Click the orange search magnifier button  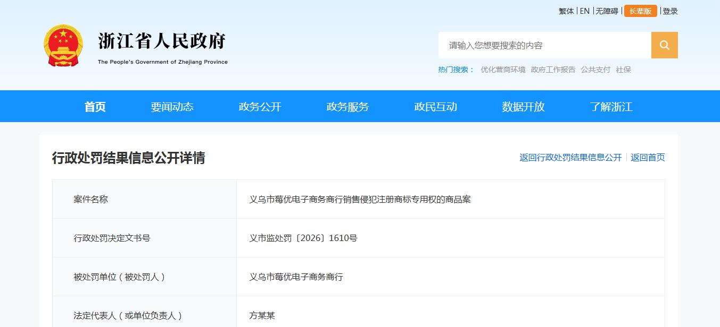[664, 45]
